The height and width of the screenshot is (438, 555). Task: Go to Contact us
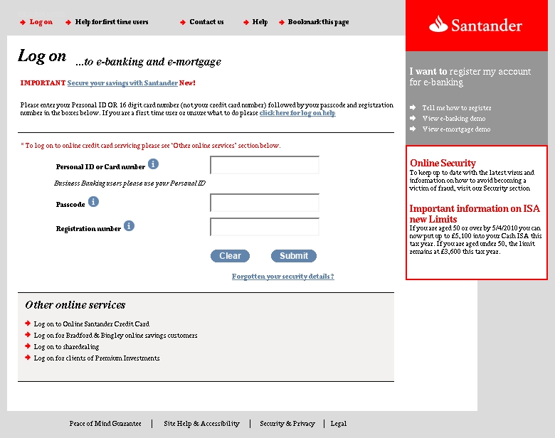(206, 22)
